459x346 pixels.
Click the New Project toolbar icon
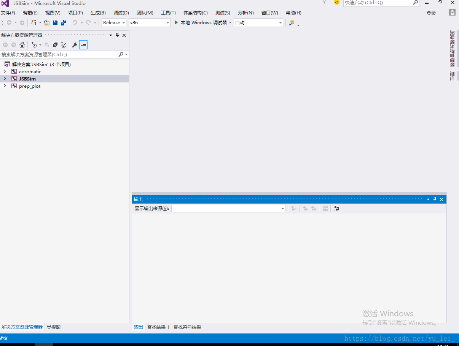34,23
